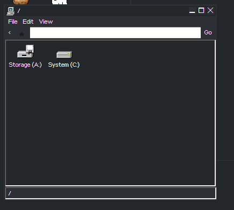The image size is (234, 210).
Task: Click the back arrow navigation button
Action: tap(10, 33)
